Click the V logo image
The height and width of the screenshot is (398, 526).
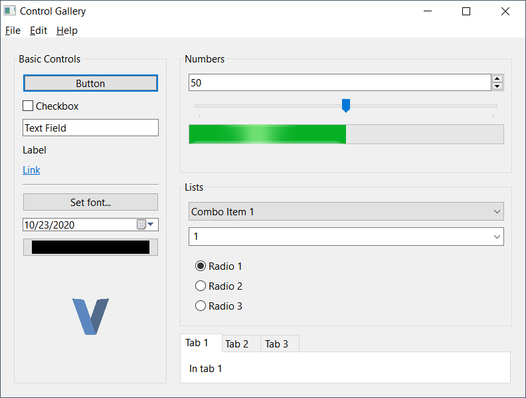90,316
